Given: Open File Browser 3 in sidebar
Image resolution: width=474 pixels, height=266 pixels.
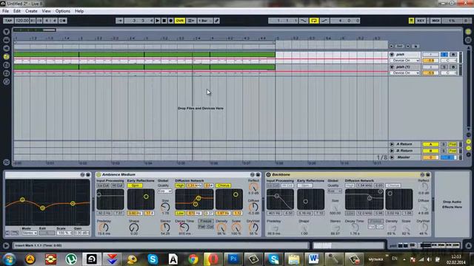Looking at the screenshot, I should pos(6,73).
